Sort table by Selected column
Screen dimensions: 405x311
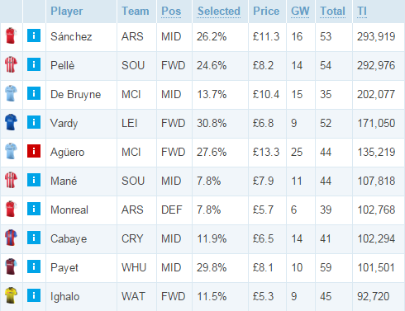(x=219, y=12)
